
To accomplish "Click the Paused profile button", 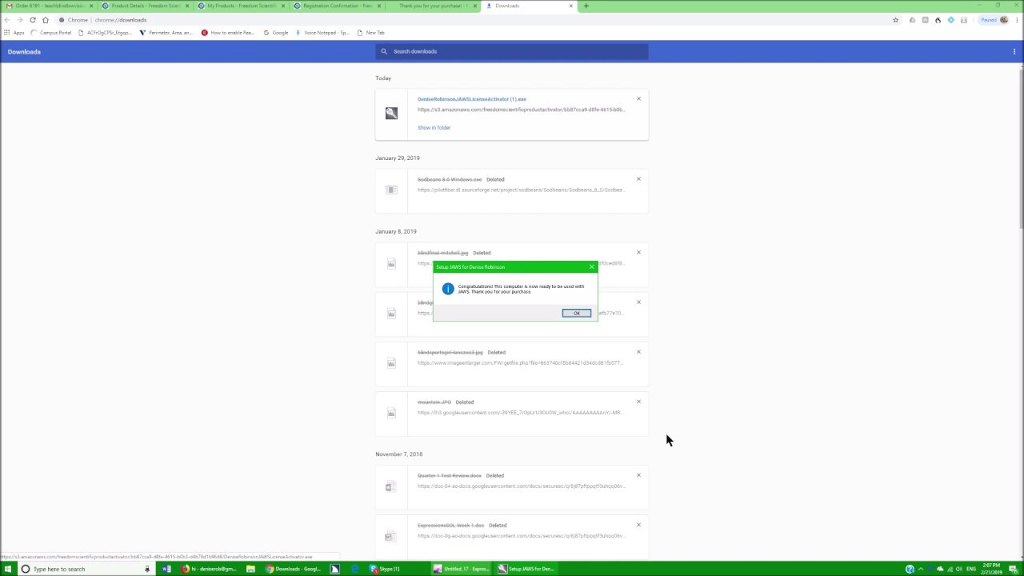I will pyautogui.click(x=993, y=20).
